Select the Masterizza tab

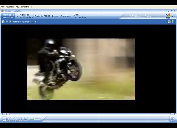click(x=53, y=16)
